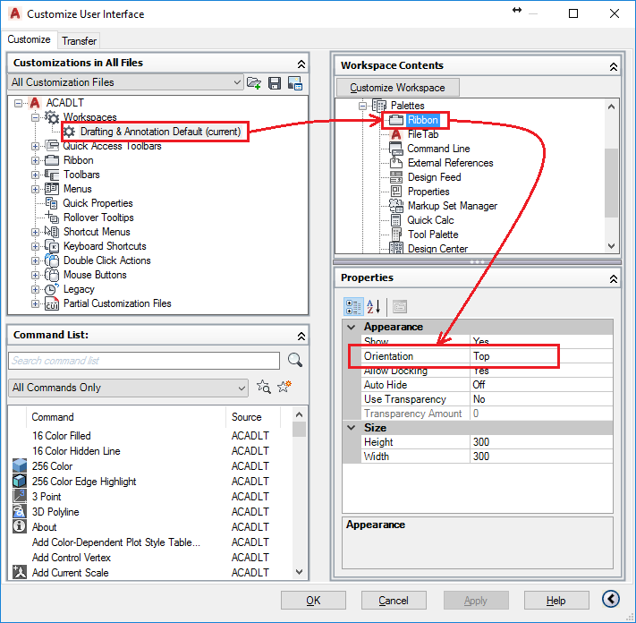Collapse the Properties panel
This screenshot has width=636, height=623.
click(614, 278)
